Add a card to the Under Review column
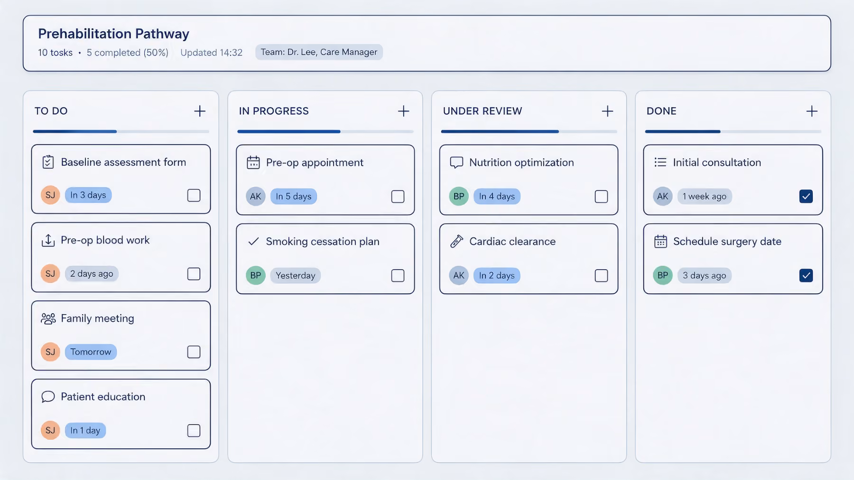 pos(608,111)
